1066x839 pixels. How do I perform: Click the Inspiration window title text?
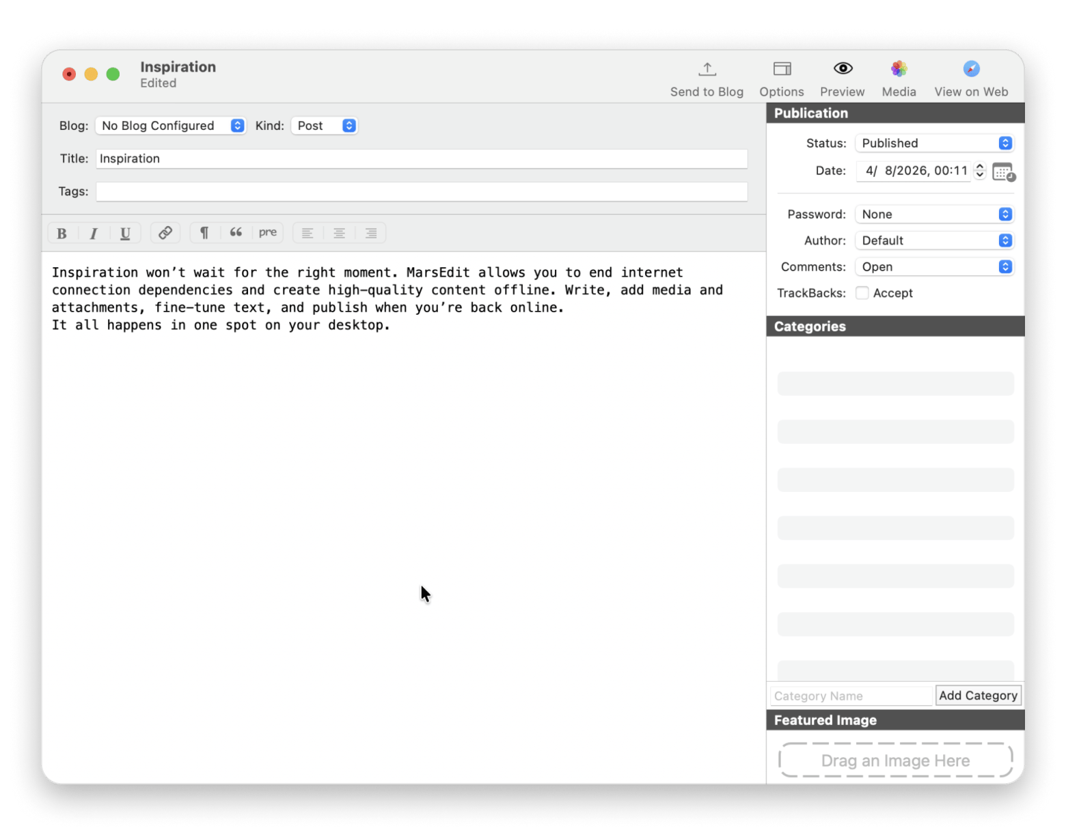tap(178, 67)
